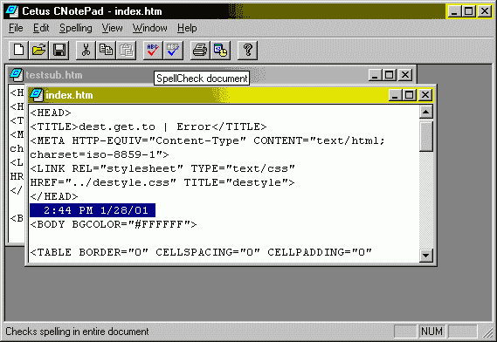This screenshot has width=497, height=342.
Task: Minimize the index.htm child window
Action: (395, 95)
